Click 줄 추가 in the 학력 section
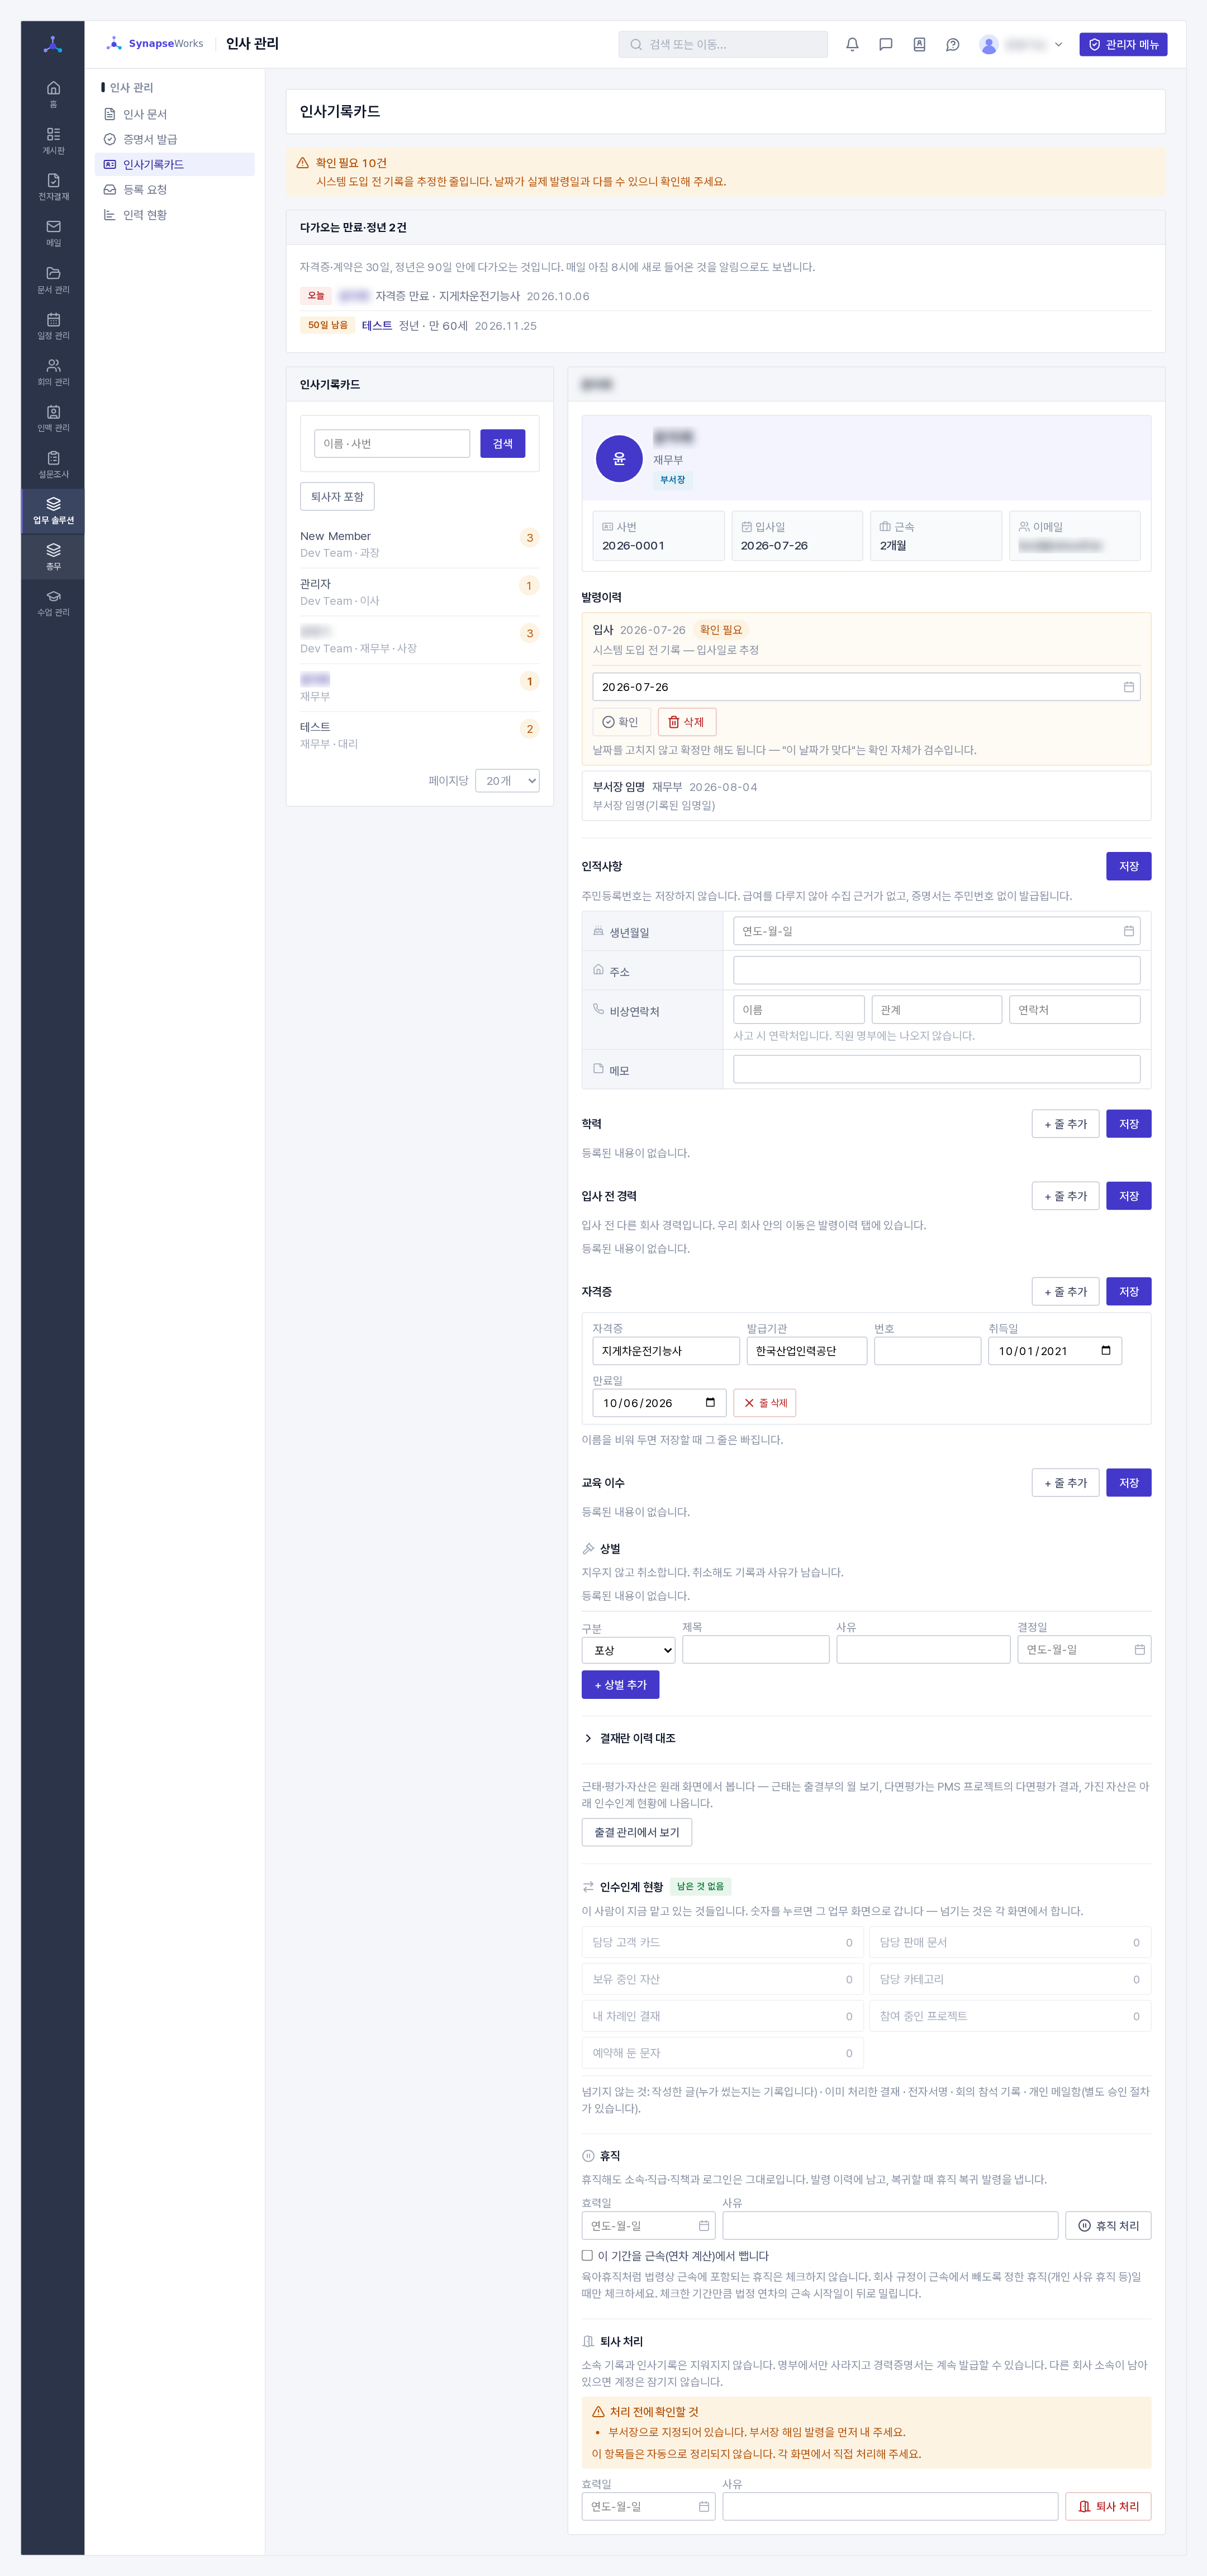This screenshot has width=1207, height=2576. tap(1065, 1123)
